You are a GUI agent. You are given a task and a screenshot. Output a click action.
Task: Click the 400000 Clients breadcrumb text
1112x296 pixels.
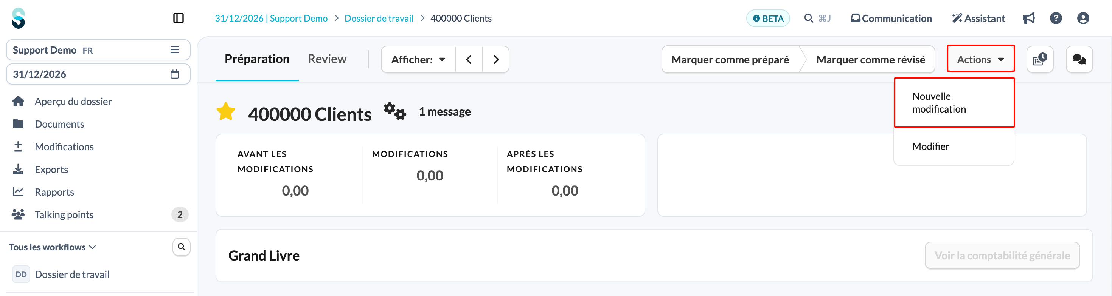click(x=461, y=18)
